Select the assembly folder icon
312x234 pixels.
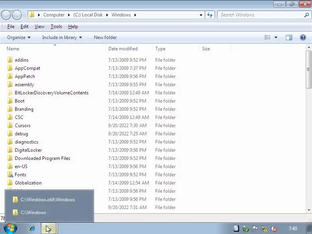[x=10, y=84]
